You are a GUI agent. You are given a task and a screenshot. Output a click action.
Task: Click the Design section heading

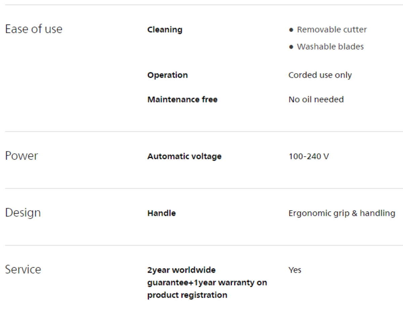coord(23,213)
